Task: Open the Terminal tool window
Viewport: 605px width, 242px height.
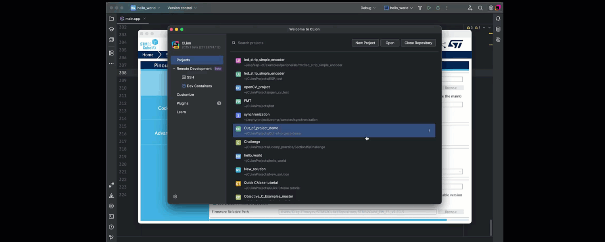Action: click(x=111, y=217)
